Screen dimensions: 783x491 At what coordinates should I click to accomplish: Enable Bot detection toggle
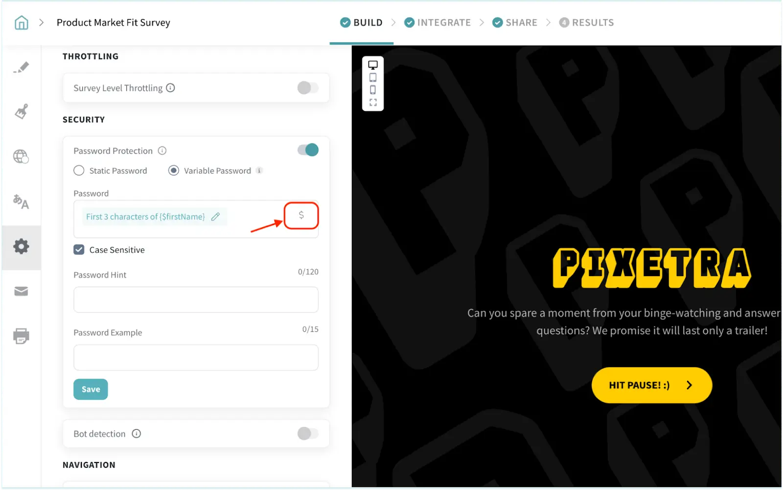click(308, 434)
